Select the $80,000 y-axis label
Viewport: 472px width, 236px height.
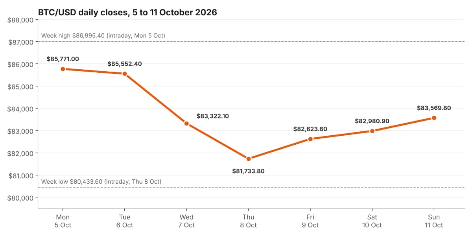[x=21, y=197]
